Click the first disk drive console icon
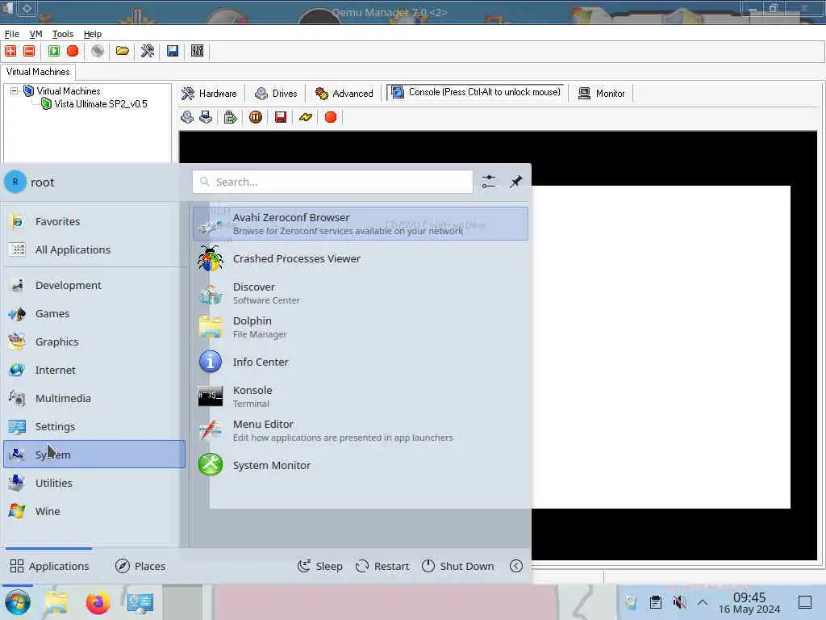The width and height of the screenshot is (826, 620). [187, 117]
